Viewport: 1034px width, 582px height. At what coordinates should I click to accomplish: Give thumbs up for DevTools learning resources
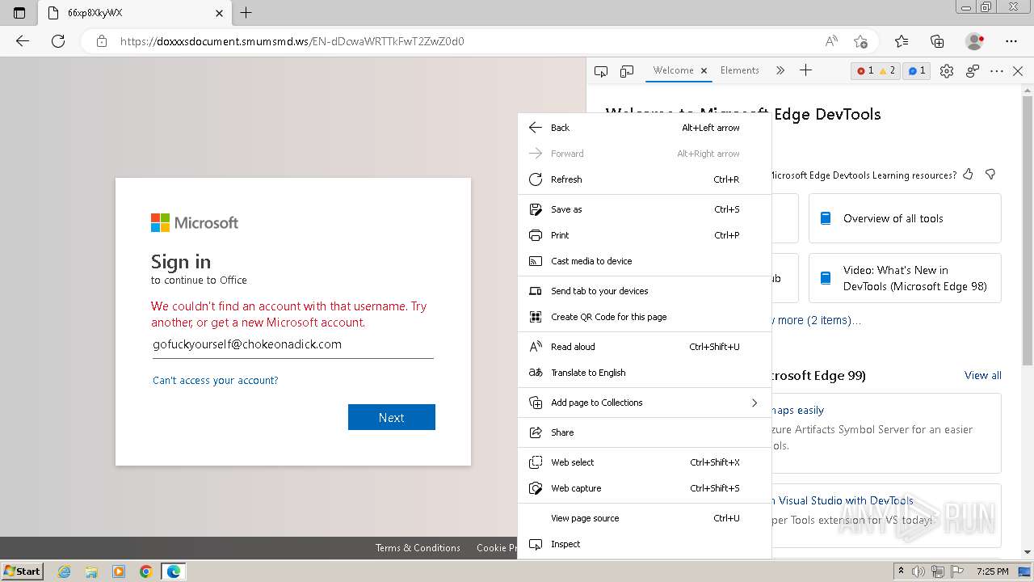click(x=968, y=174)
